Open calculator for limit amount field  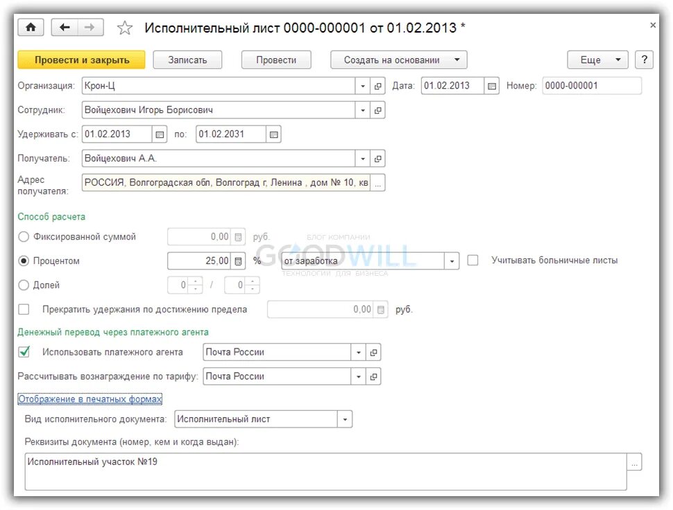[x=381, y=309]
